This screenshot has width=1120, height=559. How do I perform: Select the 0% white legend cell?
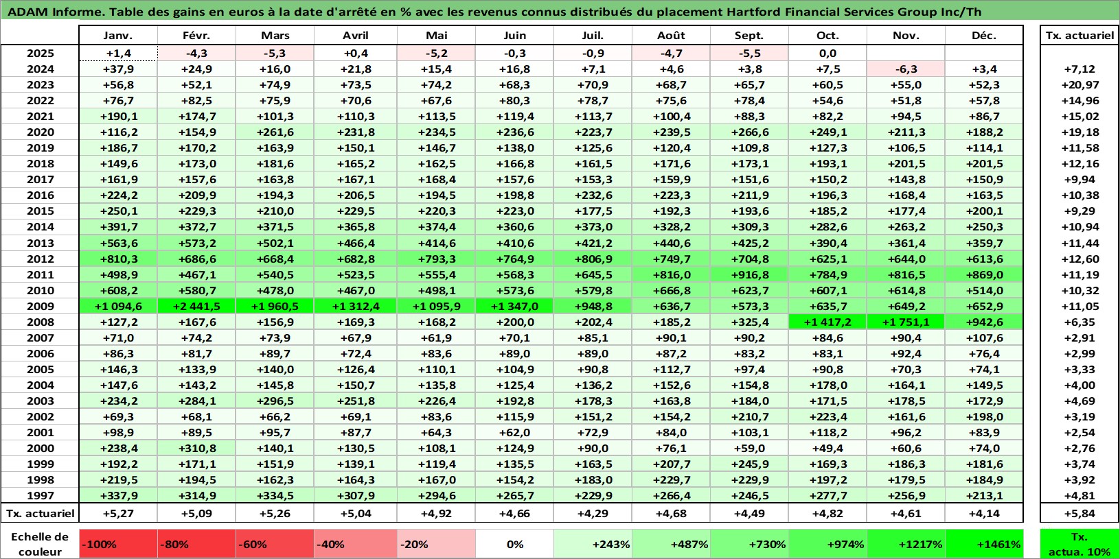[x=514, y=544]
